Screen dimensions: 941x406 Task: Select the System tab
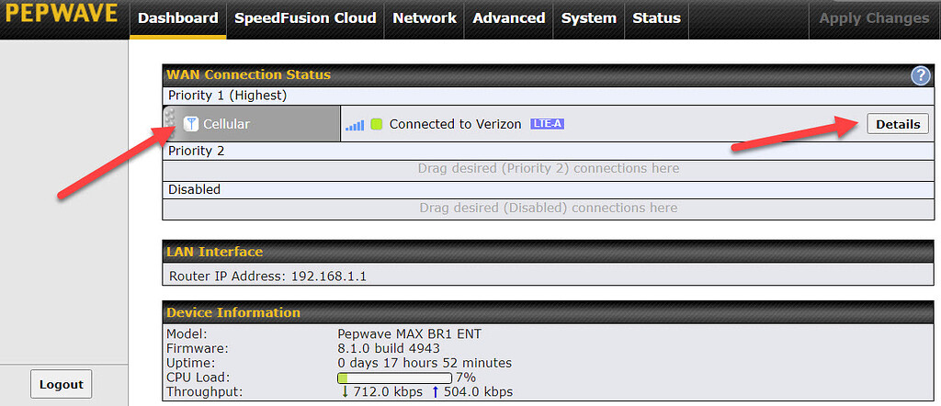click(x=588, y=18)
